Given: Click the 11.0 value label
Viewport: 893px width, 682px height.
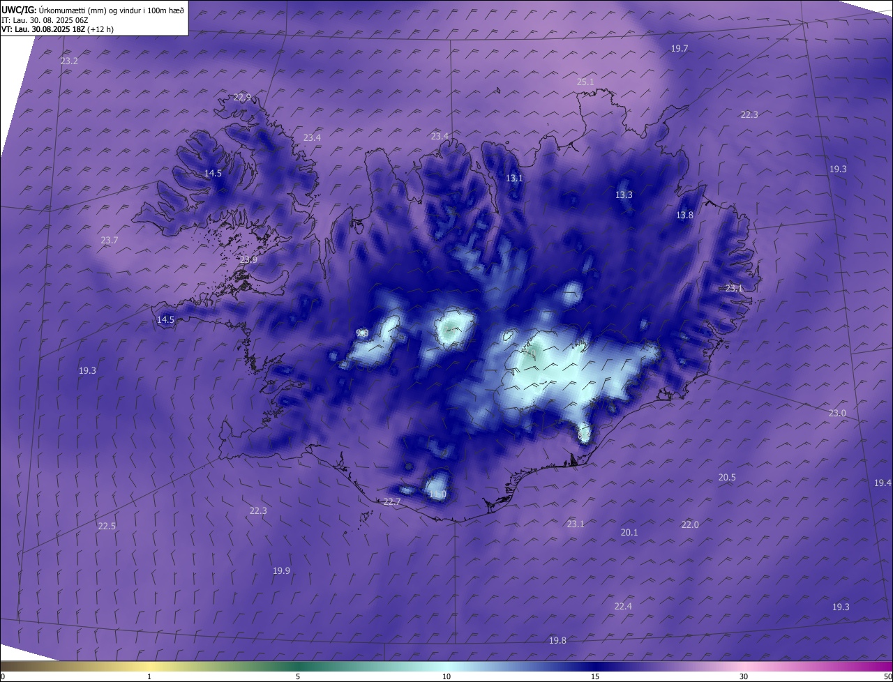Looking at the screenshot, I should [x=437, y=495].
